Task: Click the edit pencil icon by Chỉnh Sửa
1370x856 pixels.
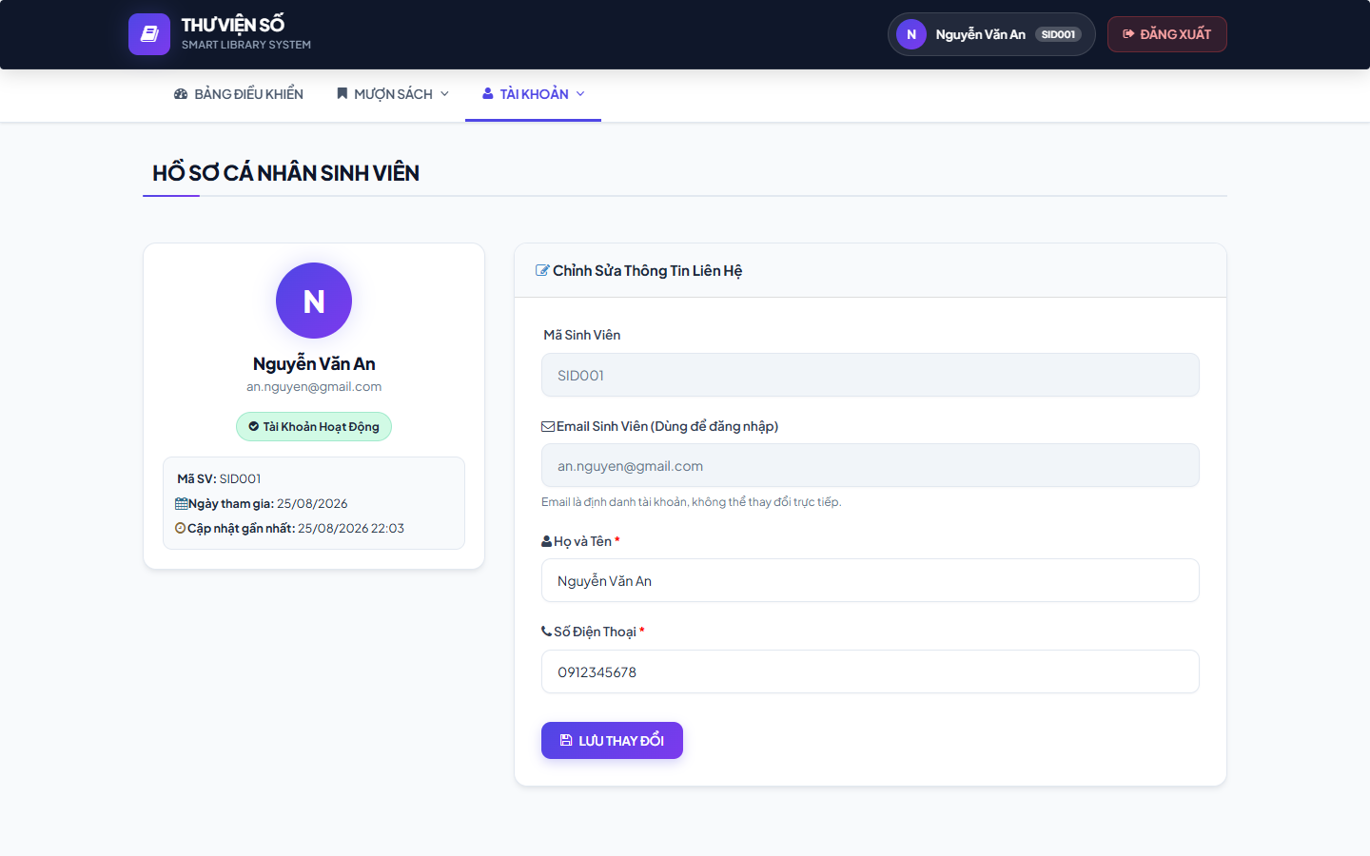Action: click(542, 271)
